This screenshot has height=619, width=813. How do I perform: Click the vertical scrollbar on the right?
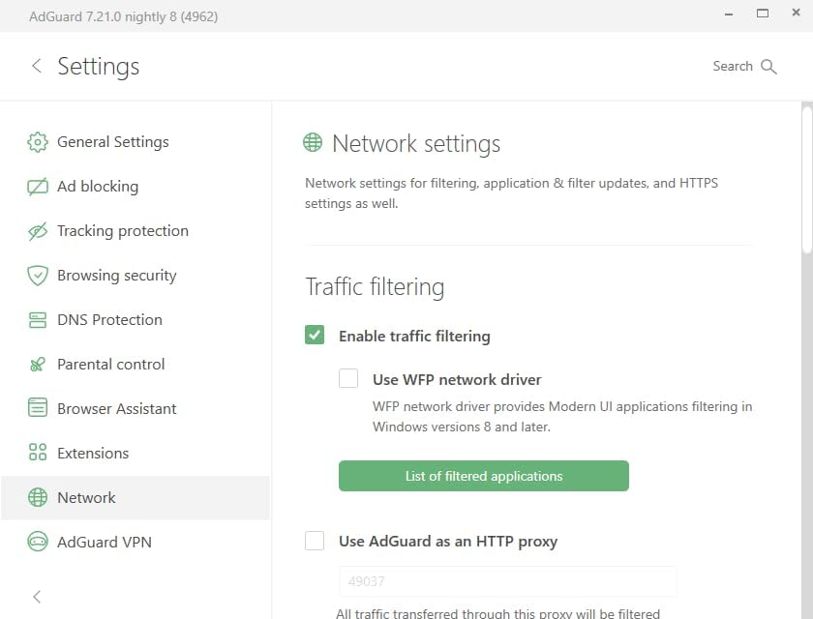point(807,184)
